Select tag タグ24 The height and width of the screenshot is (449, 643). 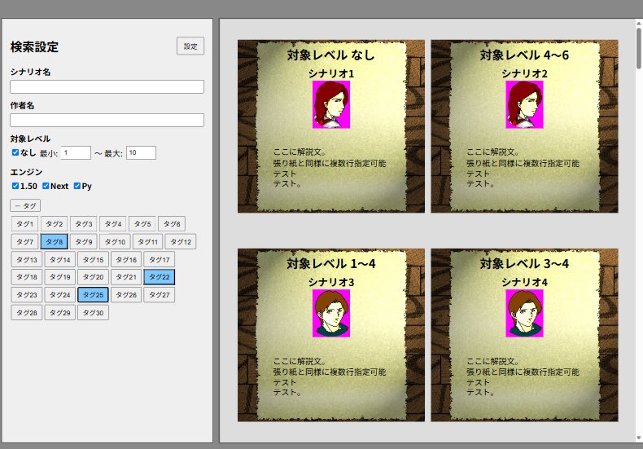pos(60,295)
